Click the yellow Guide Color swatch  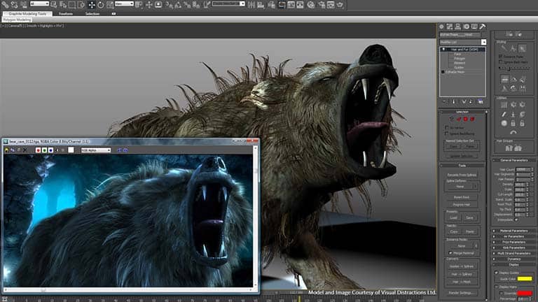point(525,279)
